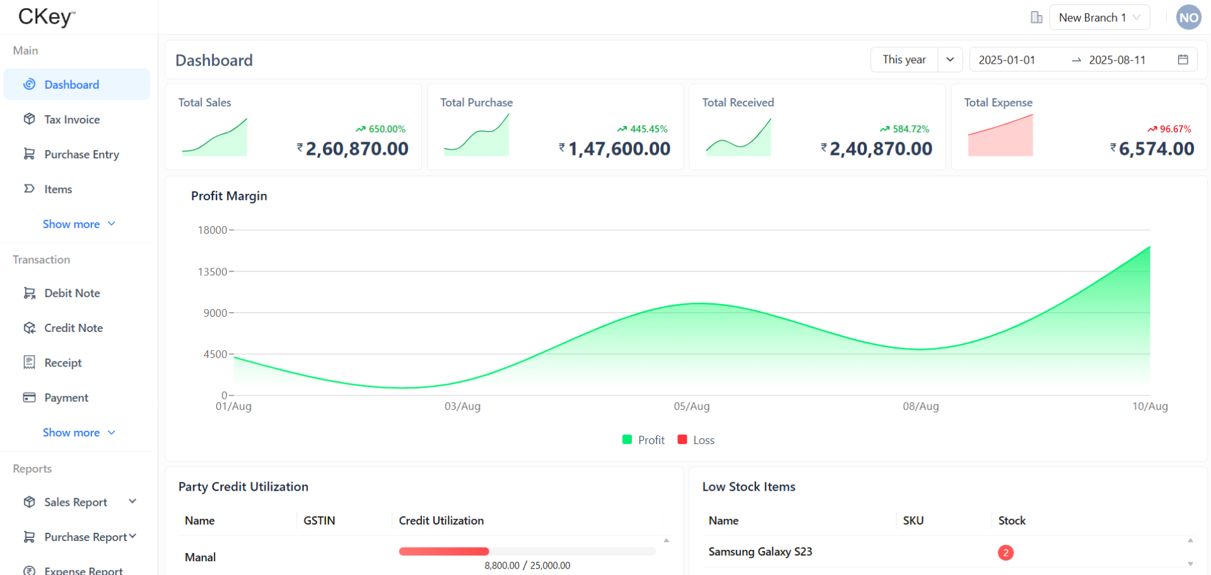Open the This year period dropdown
Image resolution: width=1211 pixels, height=575 pixels.
tap(916, 60)
